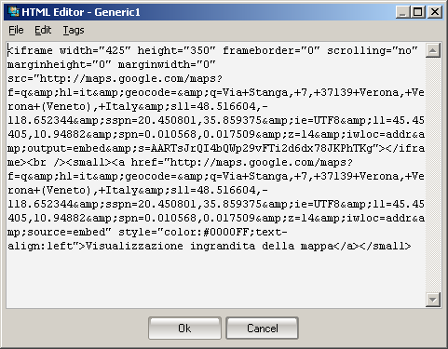Image resolution: width=448 pixels, height=349 pixels.
Task: Minimize the HTML Editor window
Action: [403, 12]
